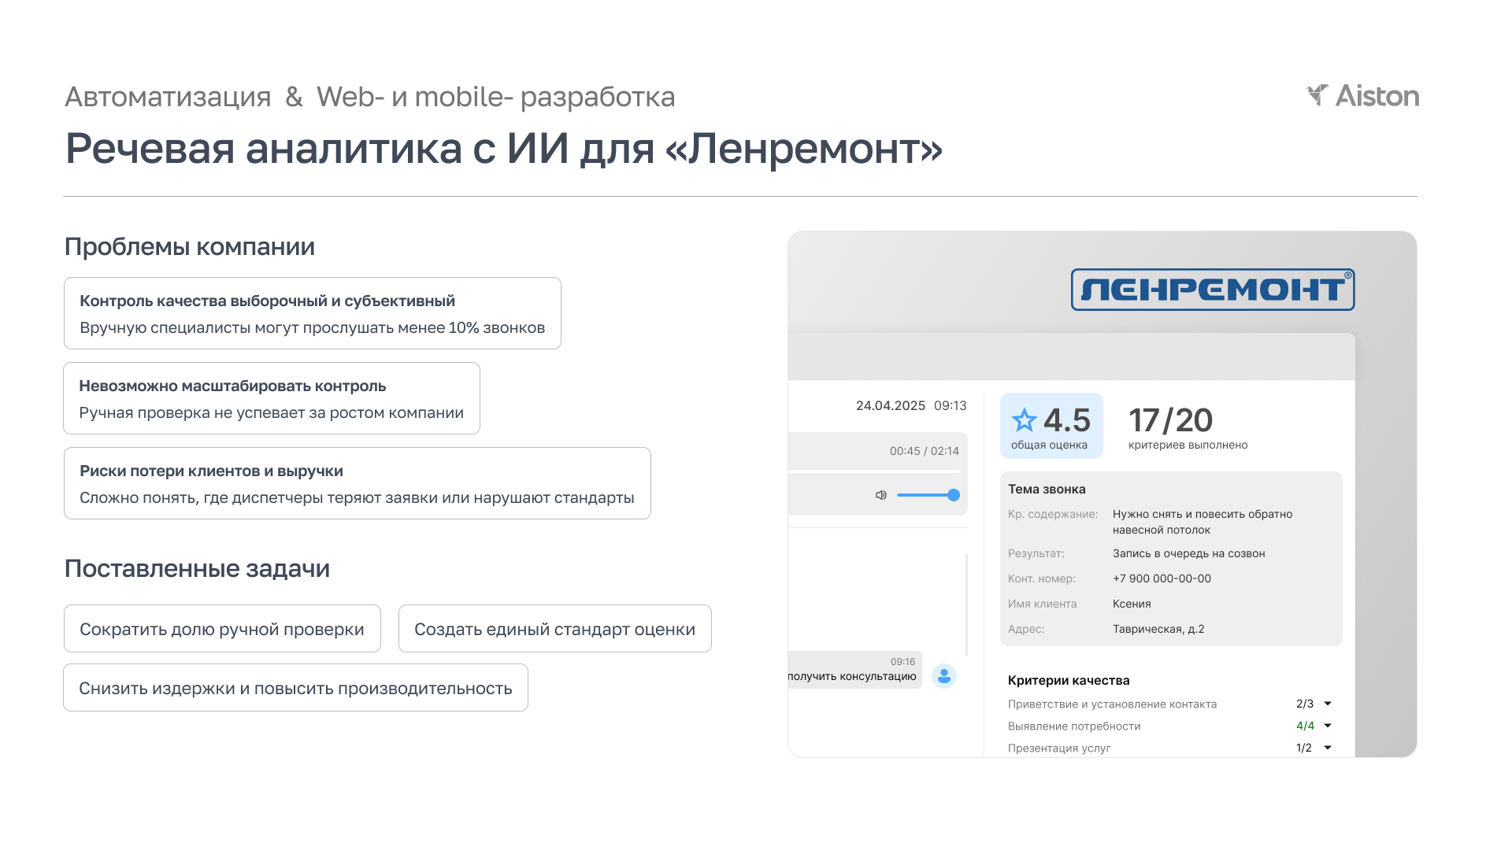Open Риски потери клиентов и выручки card
The width and height of the screenshot is (1512, 850).
[357, 483]
